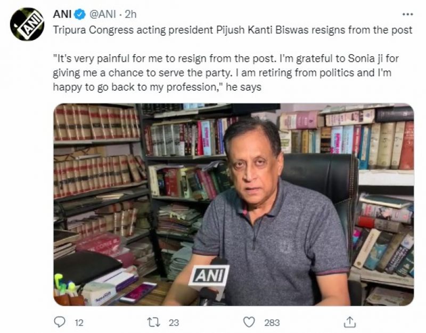Like the tweet with the heart icon

coord(249,322)
